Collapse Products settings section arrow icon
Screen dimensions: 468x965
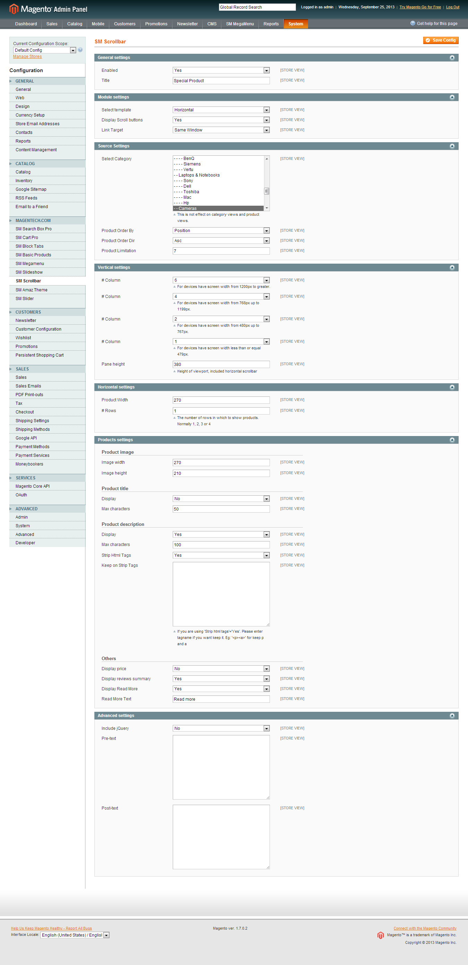point(452,440)
